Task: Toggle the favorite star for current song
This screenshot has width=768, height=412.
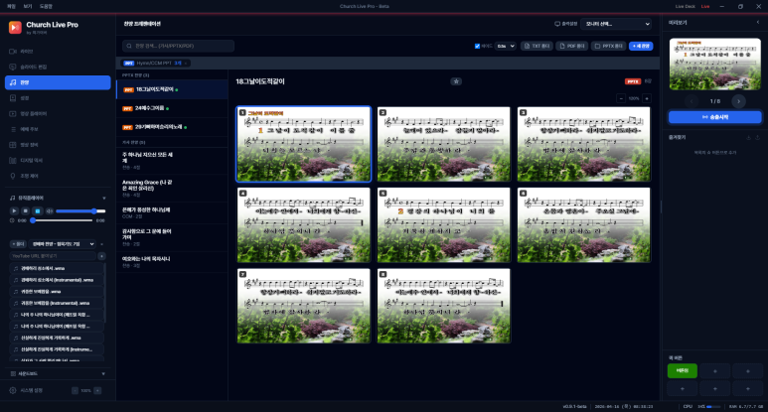Action: 456,81
